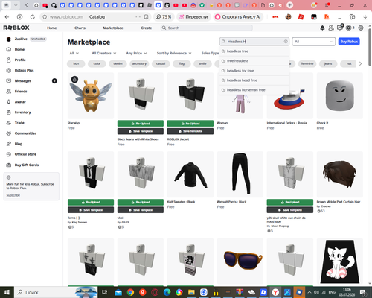372x298 pixels.
Task: Bookmark this page in address bar
Action: point(147,17)
